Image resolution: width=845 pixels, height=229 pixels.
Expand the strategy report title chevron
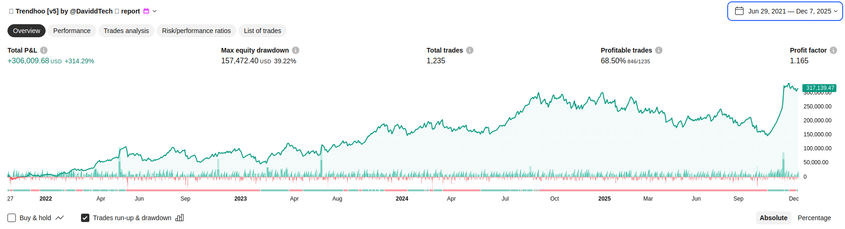point(155,11)
